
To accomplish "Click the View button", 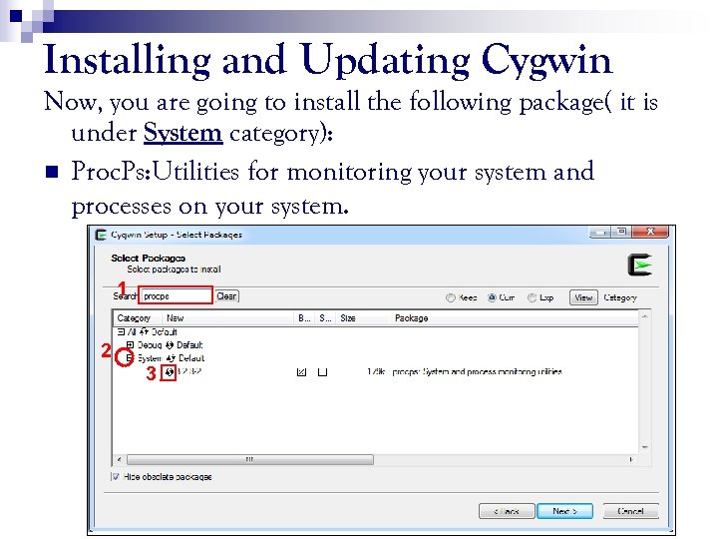I will click(583, 297).
